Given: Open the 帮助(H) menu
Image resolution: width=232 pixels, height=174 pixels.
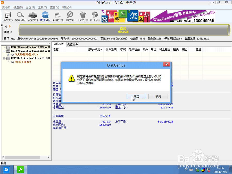Looking at the screenshot, I should point(67,7).
